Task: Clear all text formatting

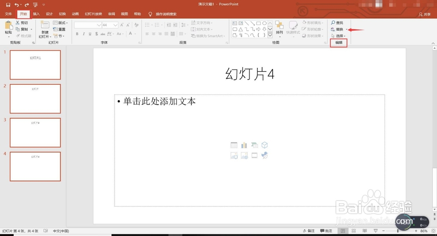Action: pos(136,25)
